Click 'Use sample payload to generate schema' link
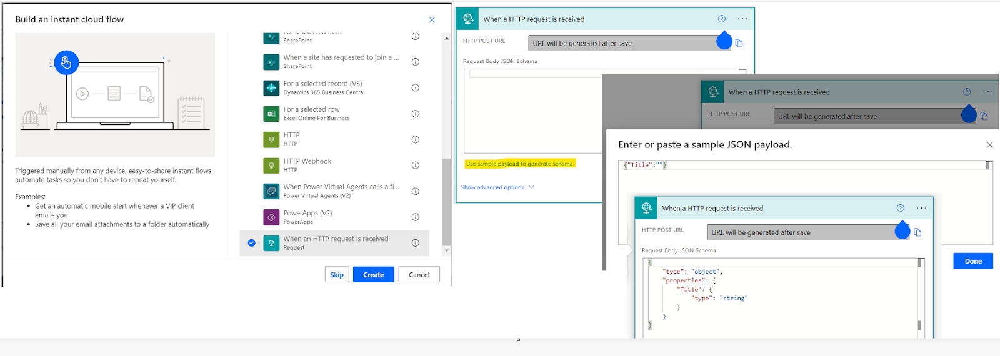Screen dimensions: 1000x356 point(519,164)
